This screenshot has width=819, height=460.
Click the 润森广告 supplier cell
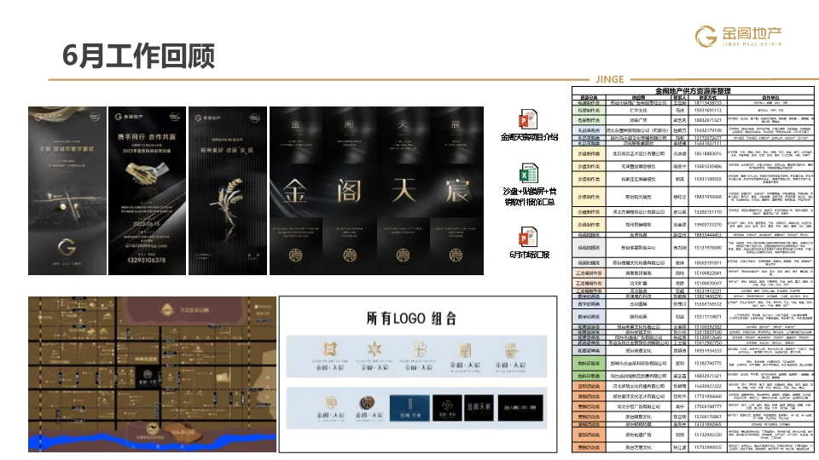(638, 120)
